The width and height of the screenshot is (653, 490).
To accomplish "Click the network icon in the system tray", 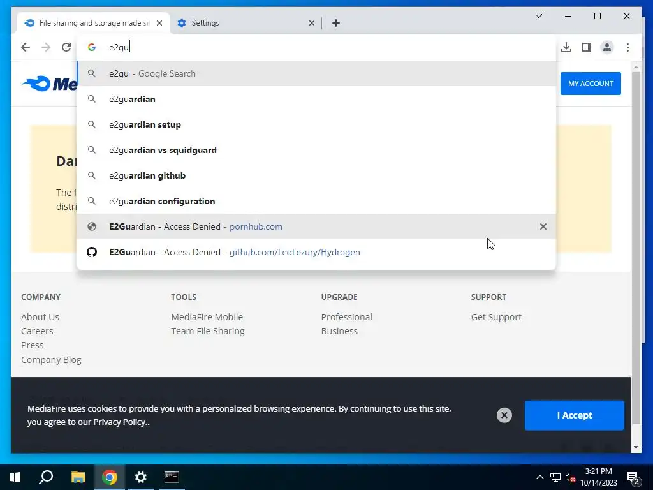I will click(x=555, y=477).
